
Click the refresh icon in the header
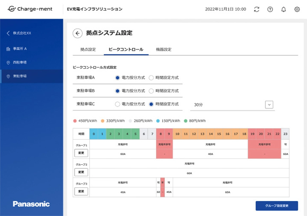click(256, 9)
